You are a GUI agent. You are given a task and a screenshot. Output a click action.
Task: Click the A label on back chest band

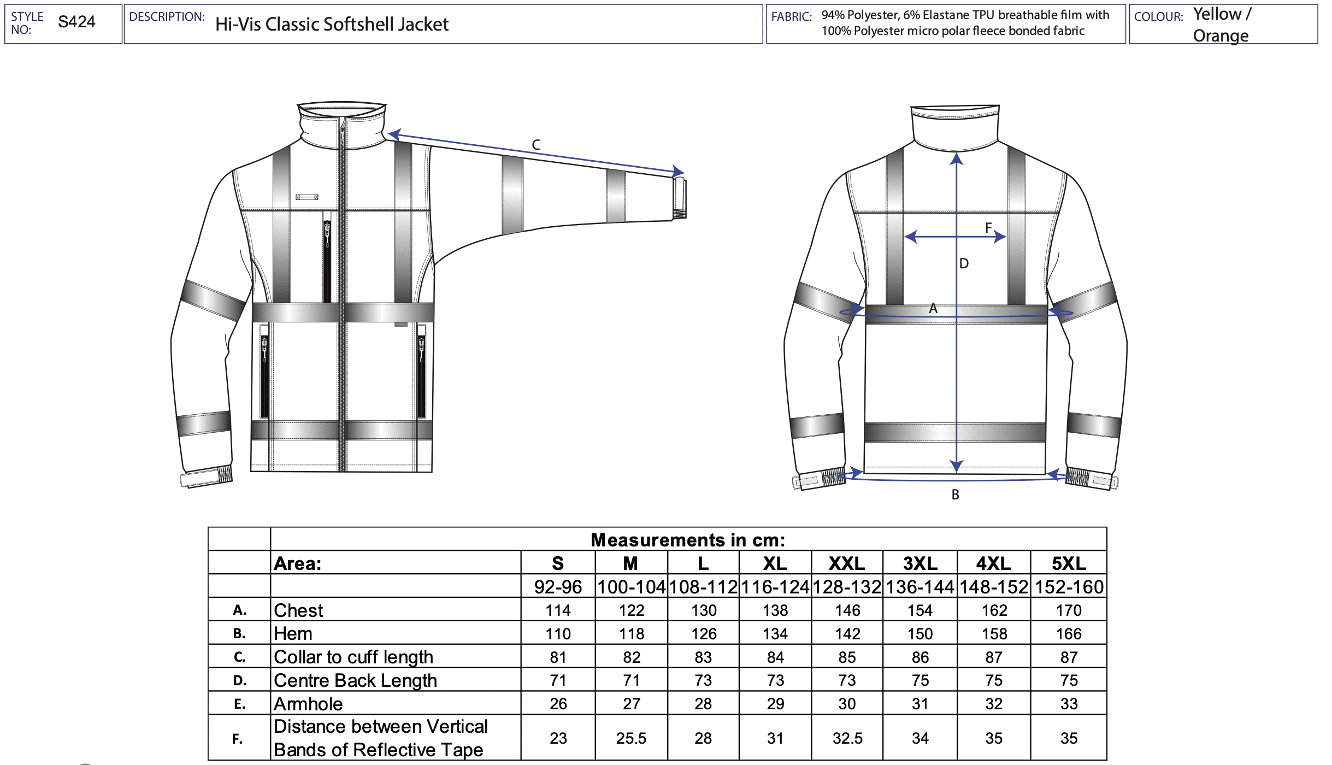933,309
